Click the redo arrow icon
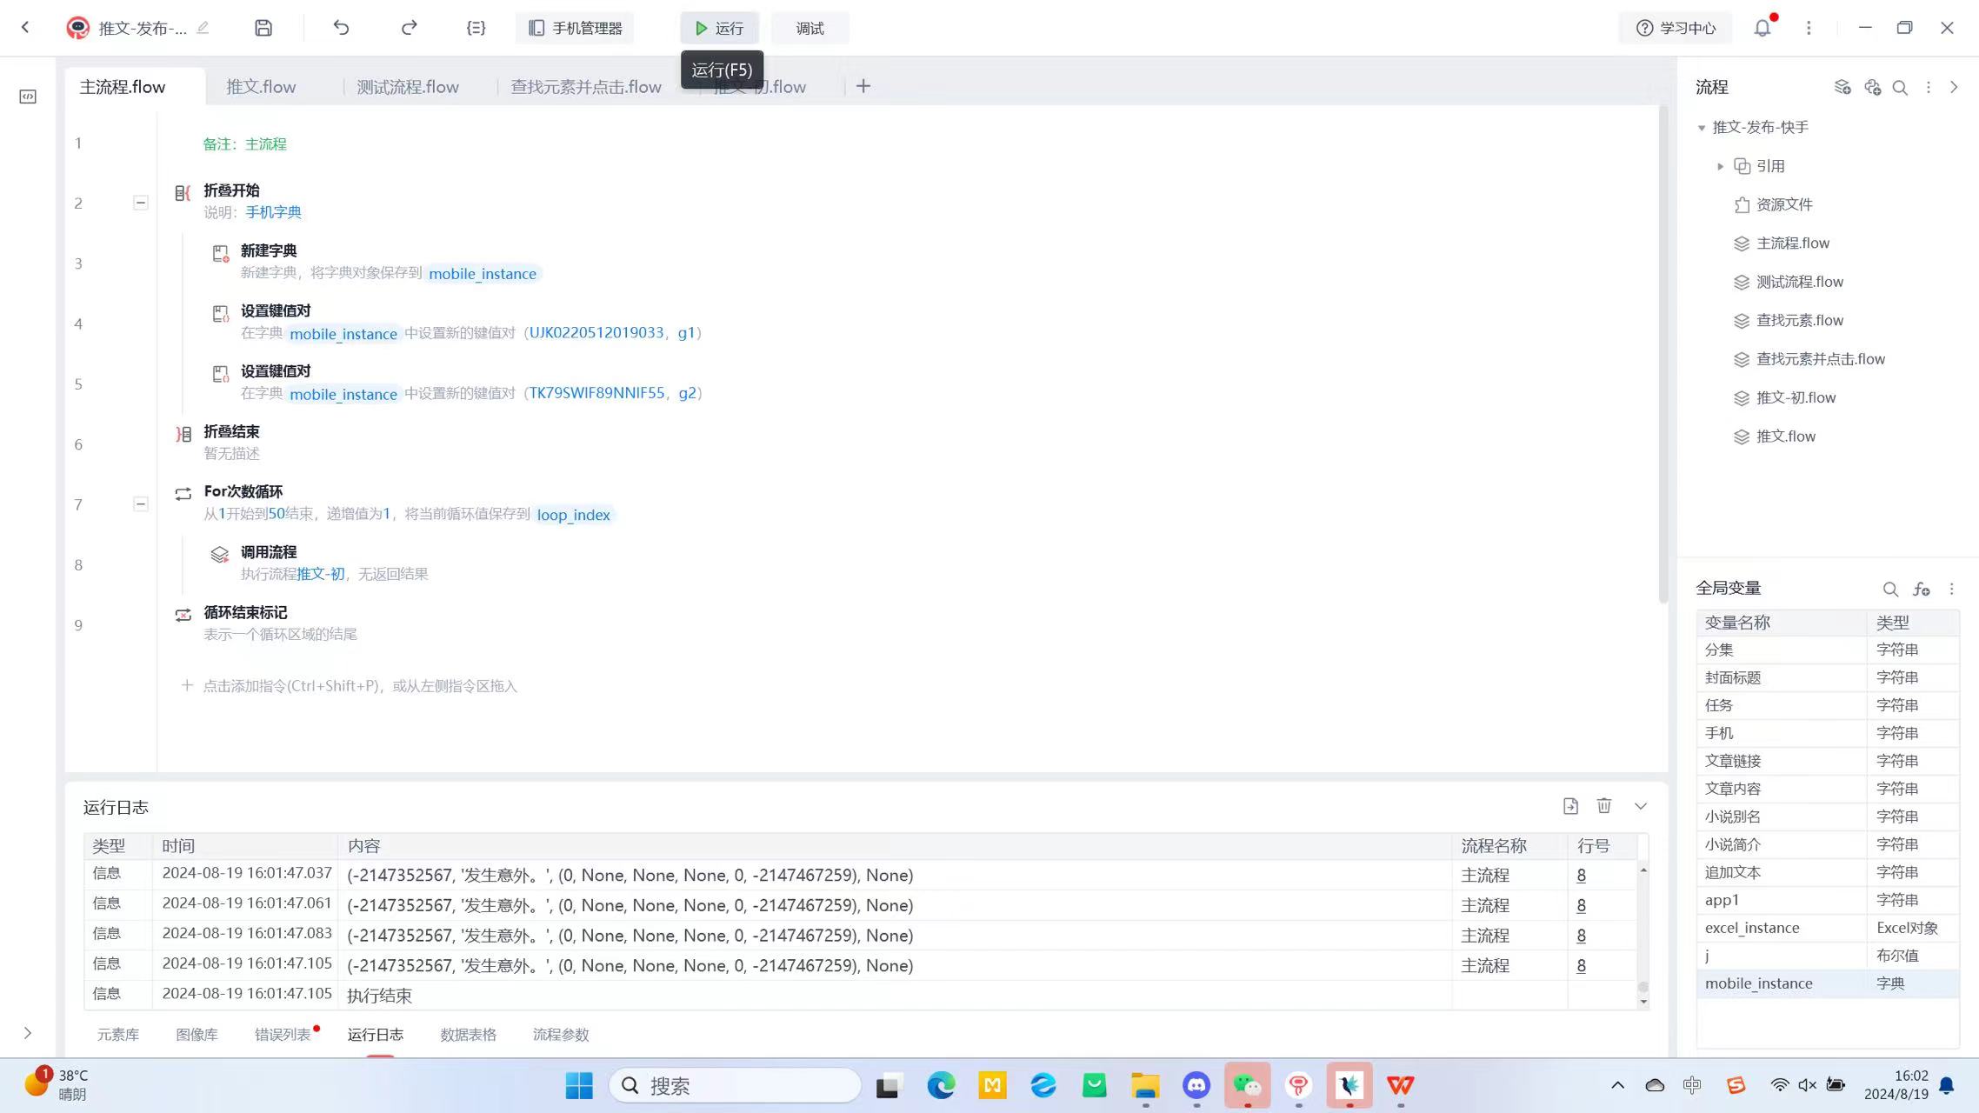1979x1113 pixels. [409, 28]
